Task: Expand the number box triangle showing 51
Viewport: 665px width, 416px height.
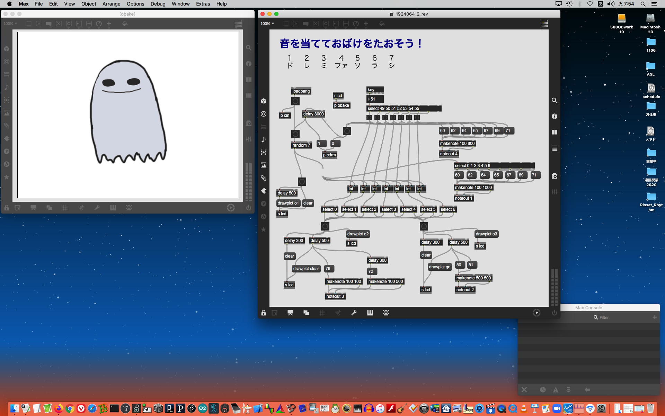Action: pyautogui.click(x=369, y=99)
